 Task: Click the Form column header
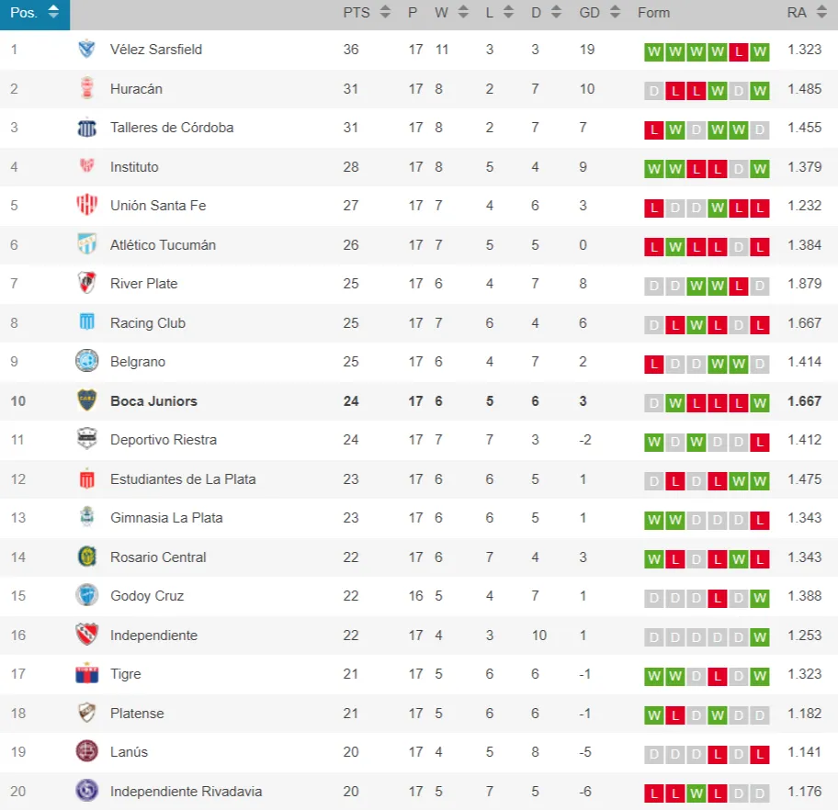click(x=653, y=13)
